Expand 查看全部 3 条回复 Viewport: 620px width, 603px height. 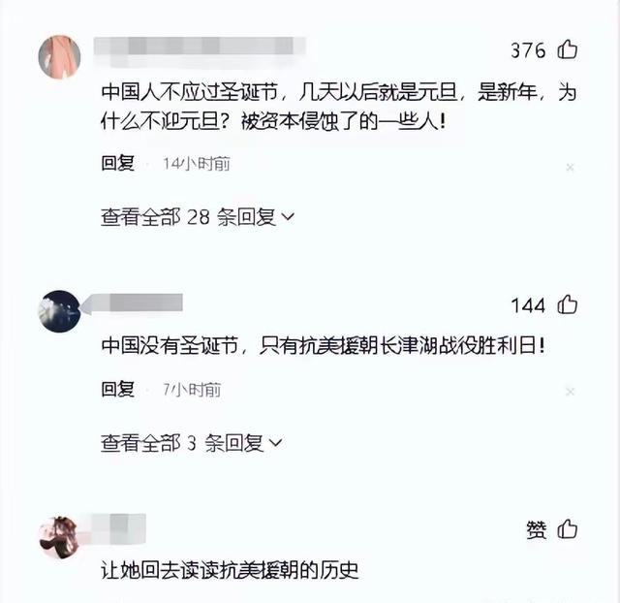point(192,443)
